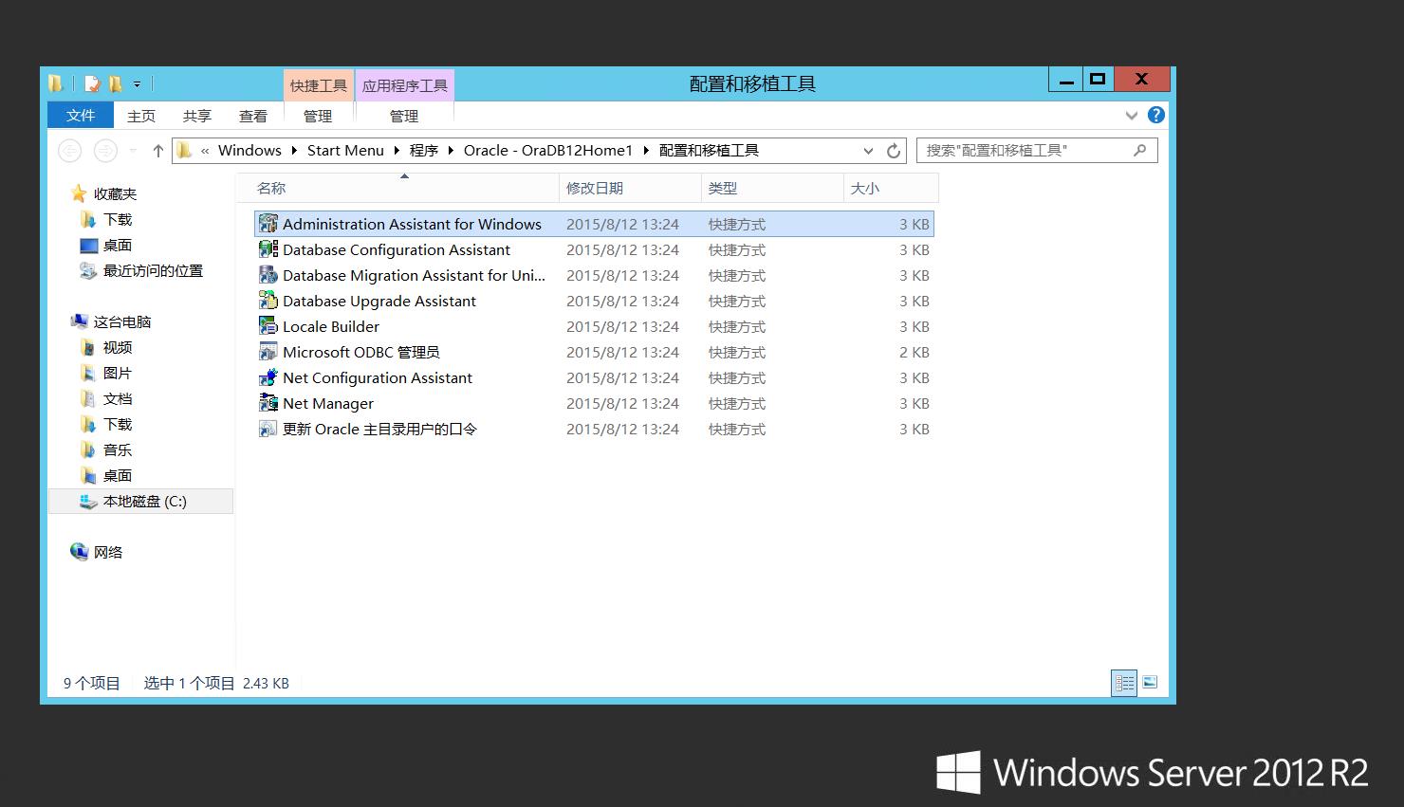Select the Net Configuration Assistant icon

(268, 377)
